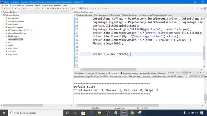The image size is (207, 116).
Task: Click the Open Console icon
Action: click(198, 73)
